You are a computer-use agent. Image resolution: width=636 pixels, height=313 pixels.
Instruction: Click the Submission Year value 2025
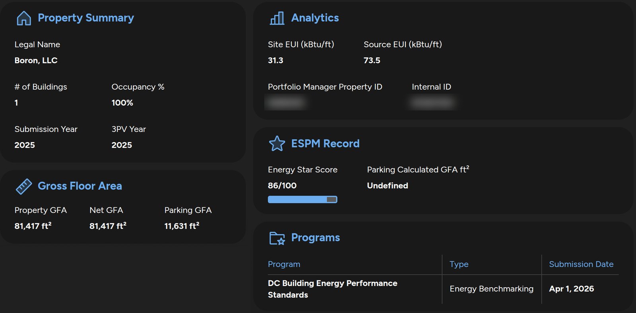click(x=25, y=145)
